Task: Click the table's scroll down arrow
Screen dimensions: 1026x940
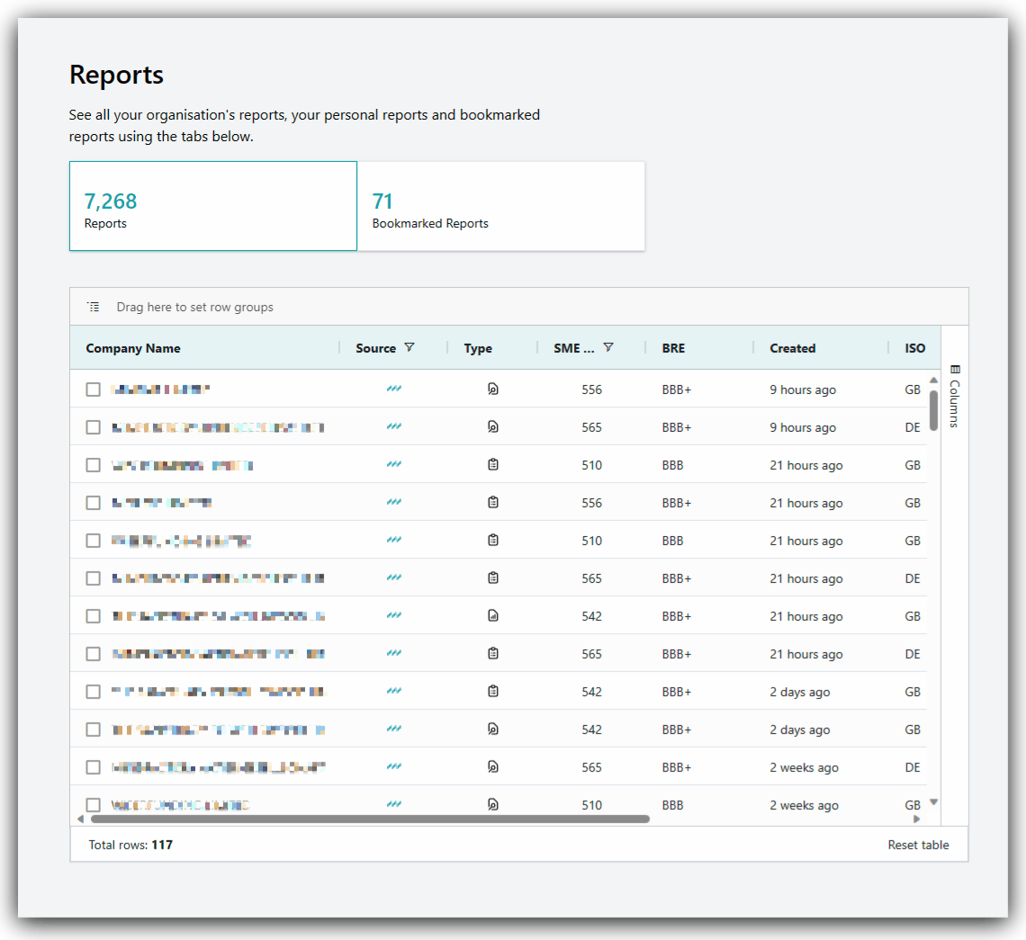Action: click(x=933, y=802)
